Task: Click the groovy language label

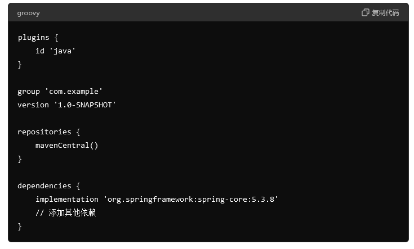Action: (29, 13)
